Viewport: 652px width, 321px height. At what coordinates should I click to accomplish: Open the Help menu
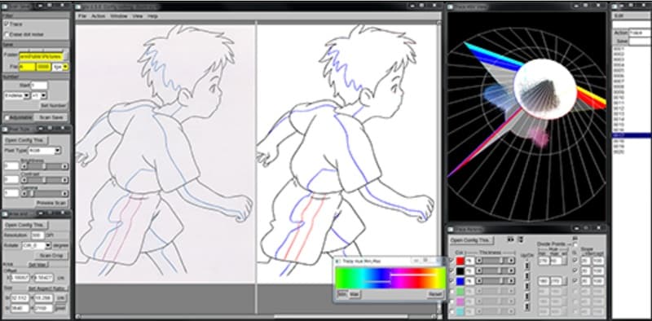click(152, 15)
